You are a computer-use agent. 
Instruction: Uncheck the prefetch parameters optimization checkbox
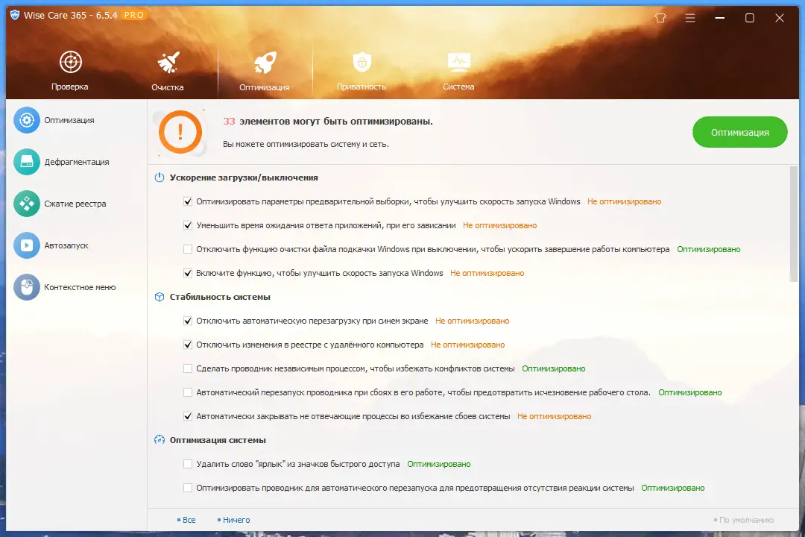(188, 201)
